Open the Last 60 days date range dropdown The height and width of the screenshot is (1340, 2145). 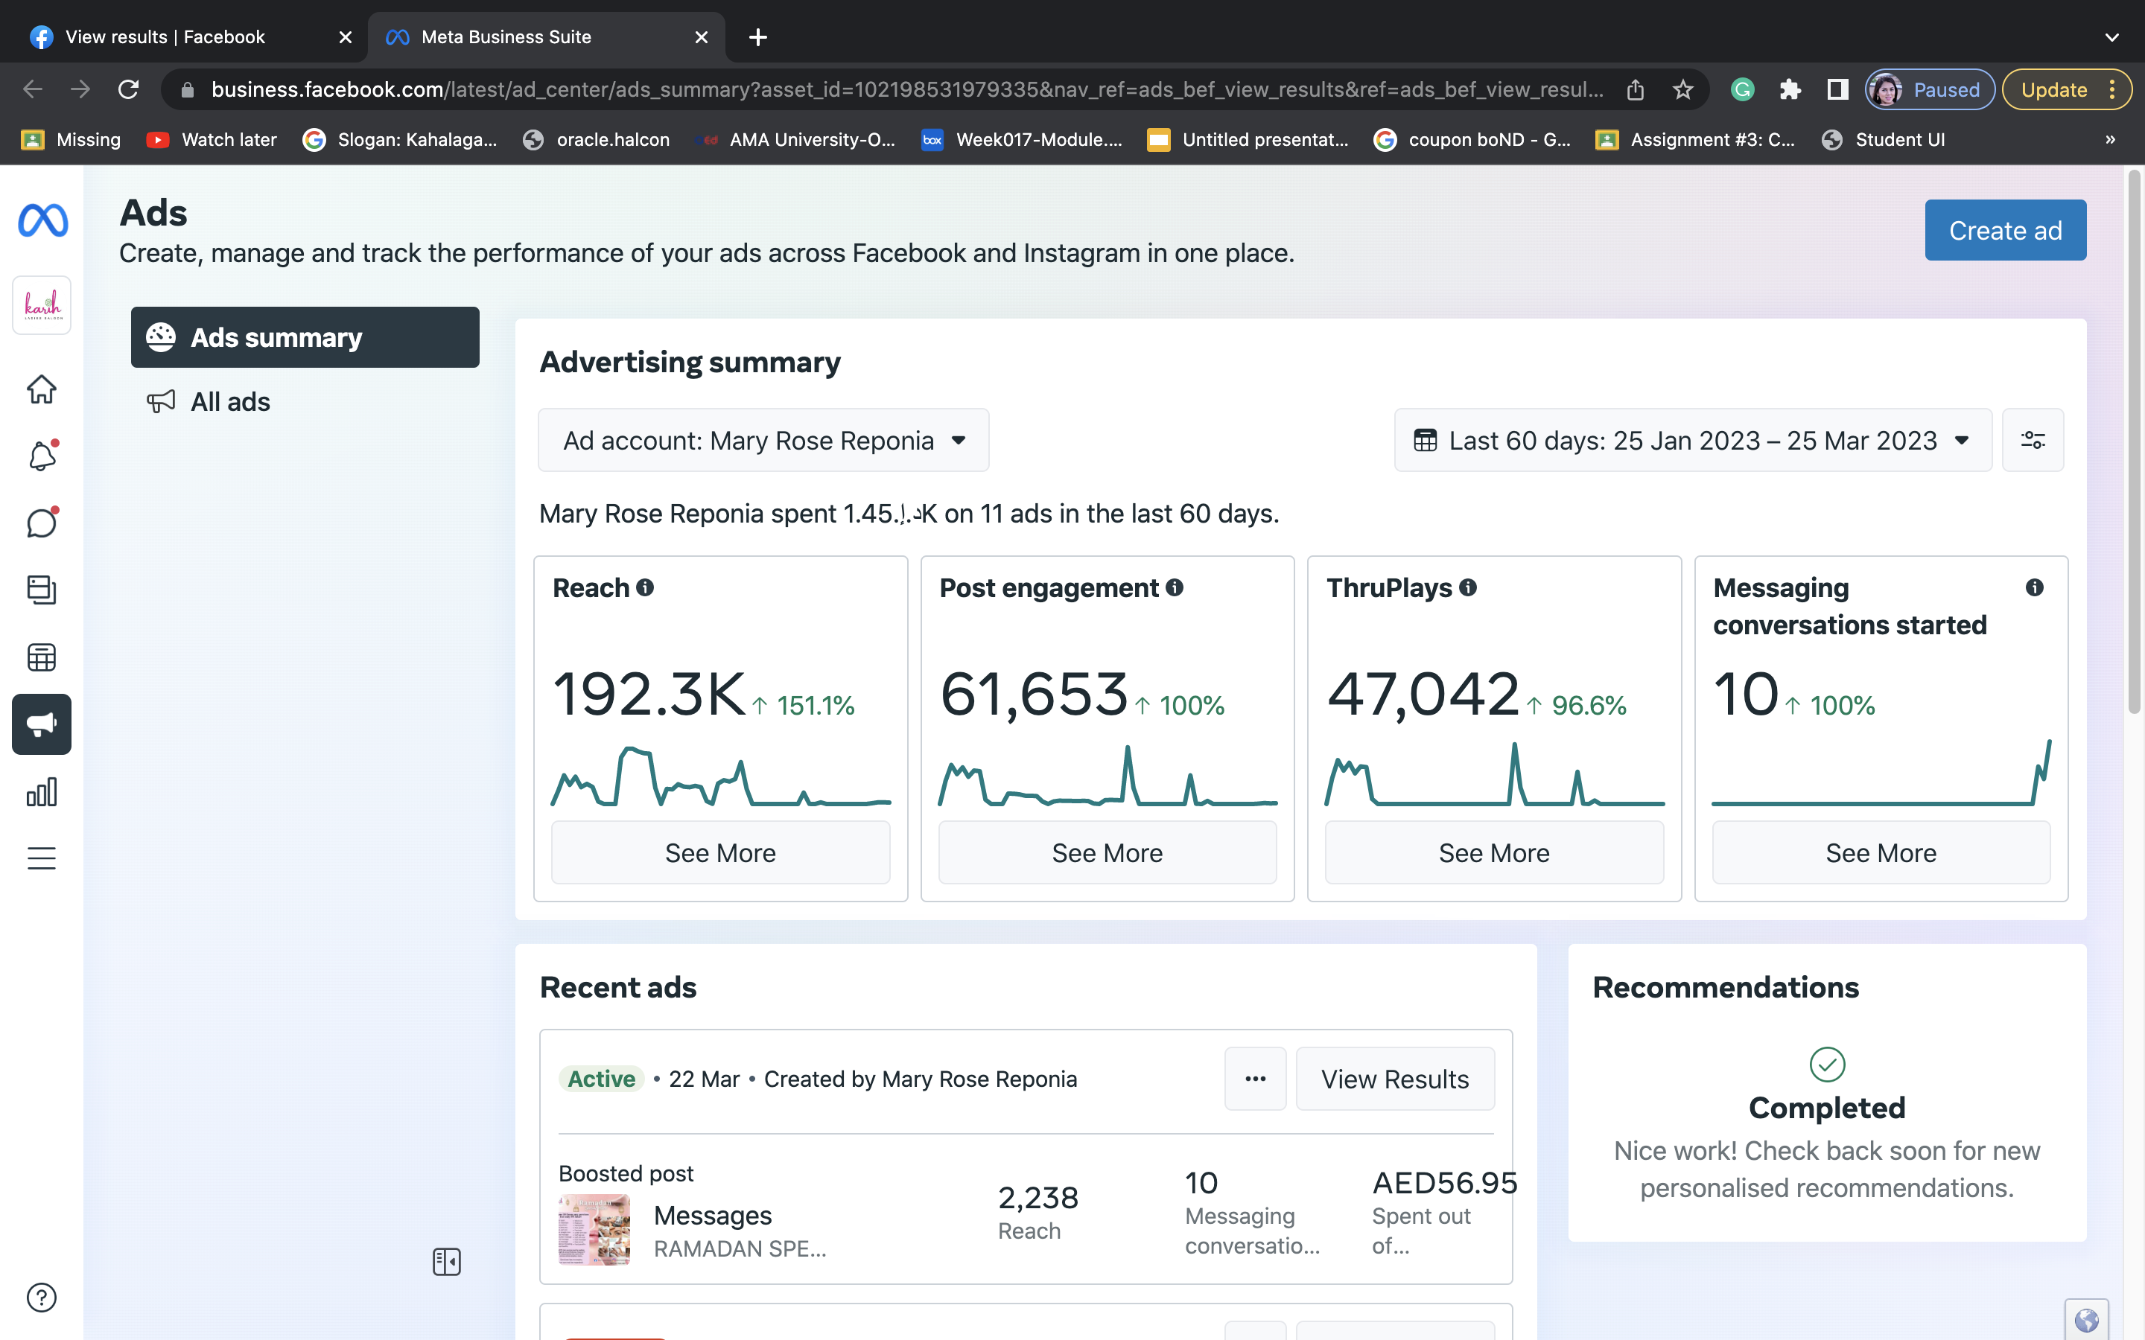[x=1693, y=441]
